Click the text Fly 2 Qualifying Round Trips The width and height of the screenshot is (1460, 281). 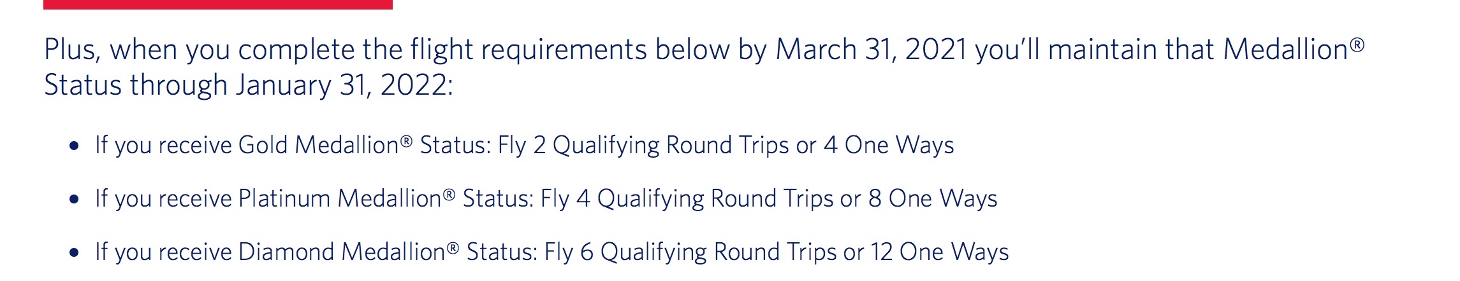(643, 146)
